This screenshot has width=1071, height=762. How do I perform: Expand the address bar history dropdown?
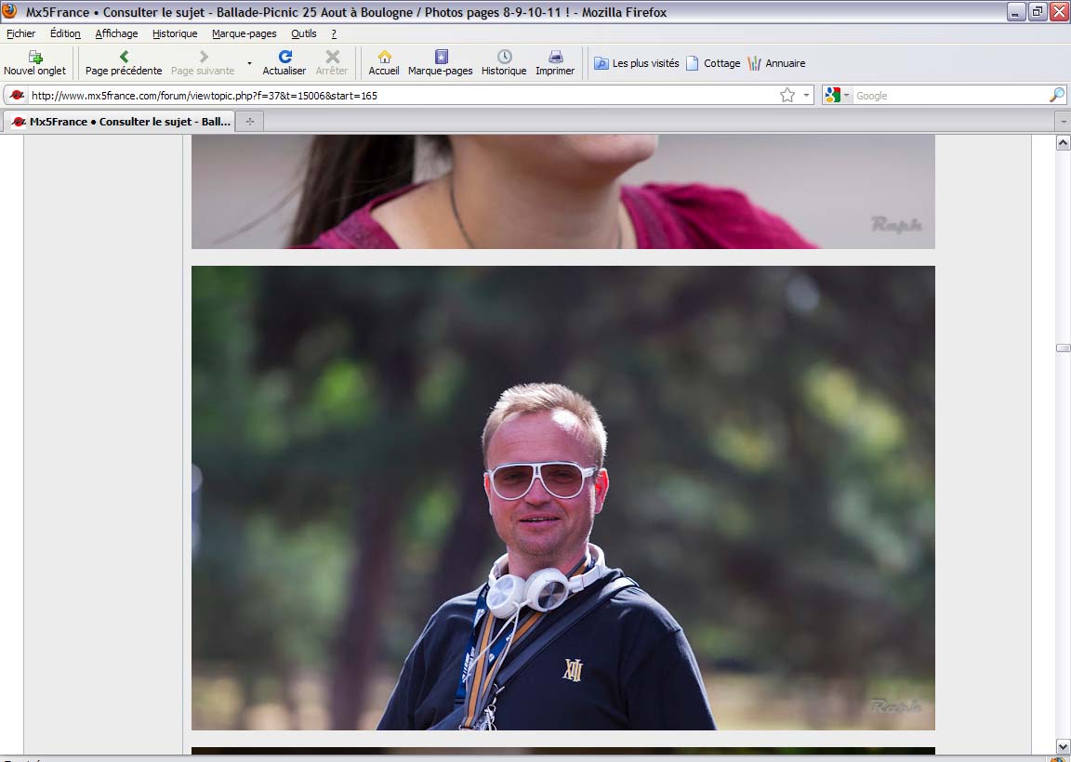807,96
